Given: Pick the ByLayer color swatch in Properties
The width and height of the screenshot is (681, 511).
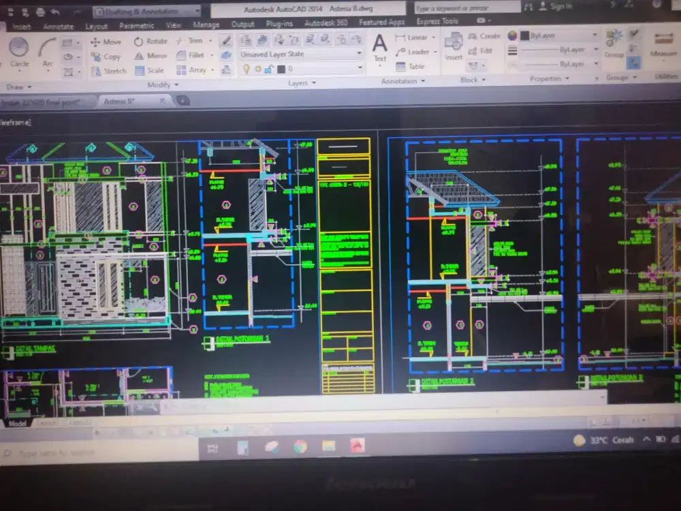Looking at the screenshot, I should coord(526,35).
